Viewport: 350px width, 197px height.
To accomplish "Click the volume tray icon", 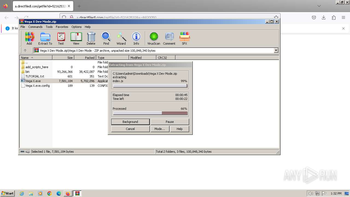I will 311,193.
